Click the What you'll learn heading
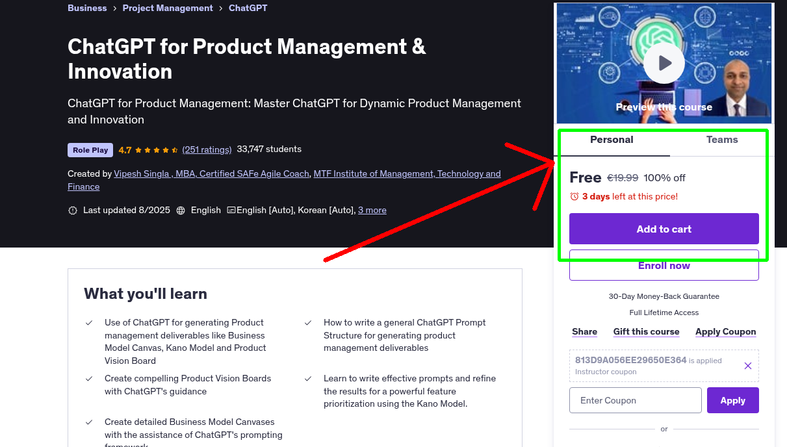787x447 pixels. tap(146, 294)
